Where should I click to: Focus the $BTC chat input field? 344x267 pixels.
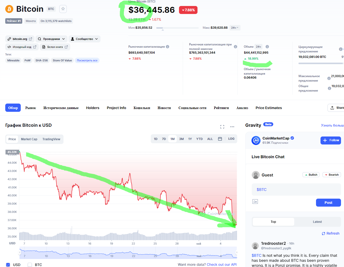(x=296, y=190)
